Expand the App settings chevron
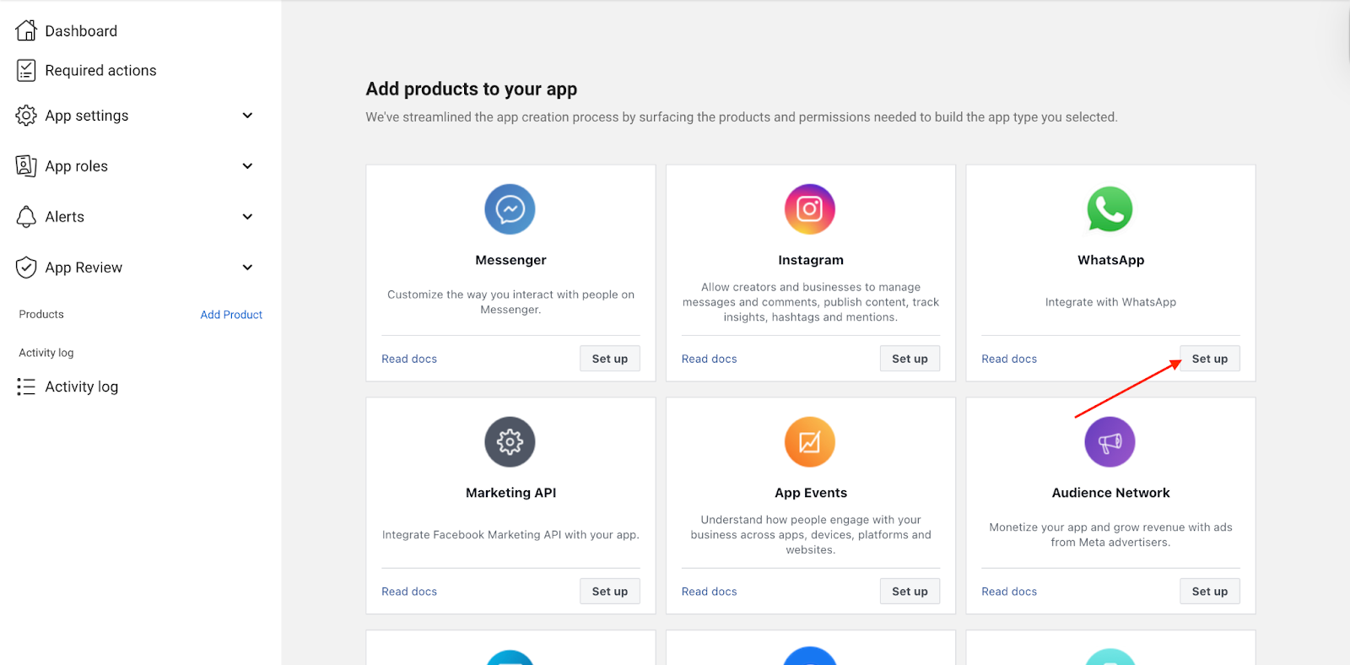This screenshot has height=665, width=1350. pos(247,116)
